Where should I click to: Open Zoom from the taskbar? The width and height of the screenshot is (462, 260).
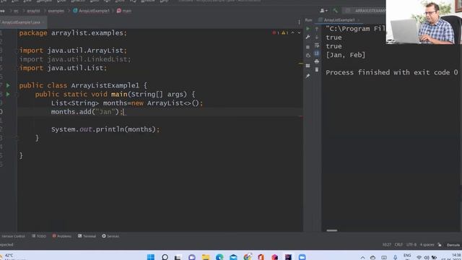[x=302, y=257]
